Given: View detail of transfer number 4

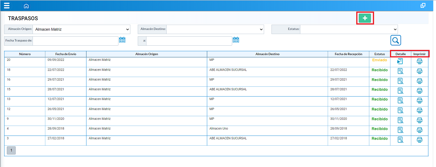Looking at the screenshot, I should (400, 130).
